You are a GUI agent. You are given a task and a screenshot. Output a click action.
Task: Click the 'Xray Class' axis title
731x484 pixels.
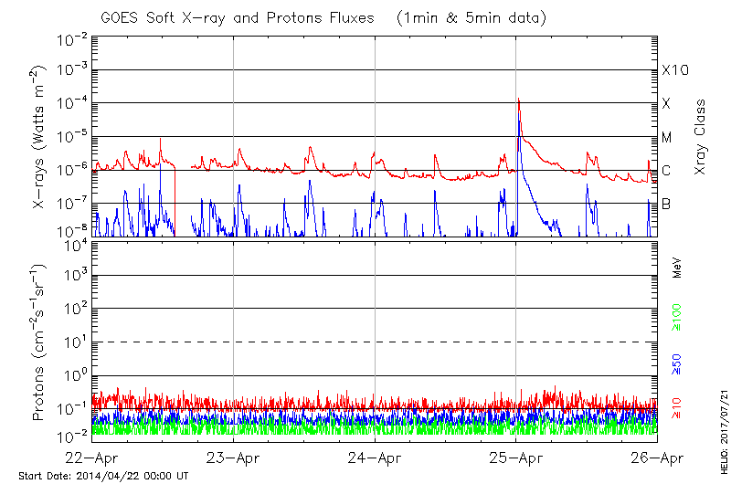701,137
